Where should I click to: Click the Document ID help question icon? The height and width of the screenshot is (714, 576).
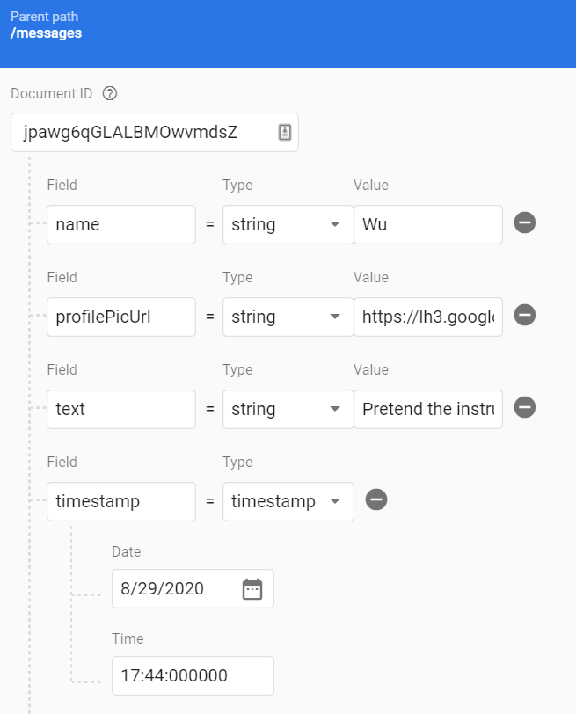point(110,93)
